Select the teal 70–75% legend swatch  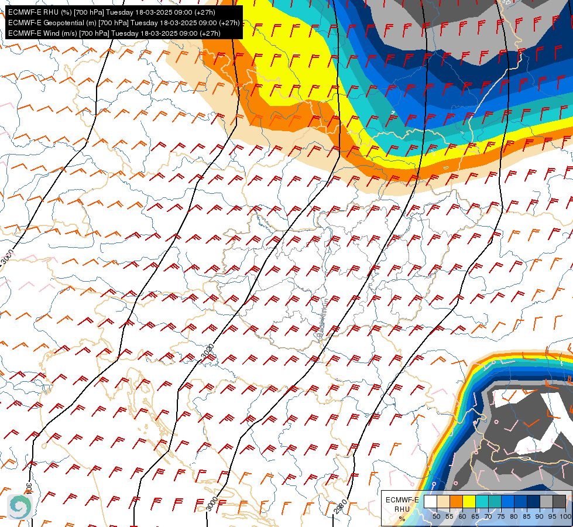495,501
